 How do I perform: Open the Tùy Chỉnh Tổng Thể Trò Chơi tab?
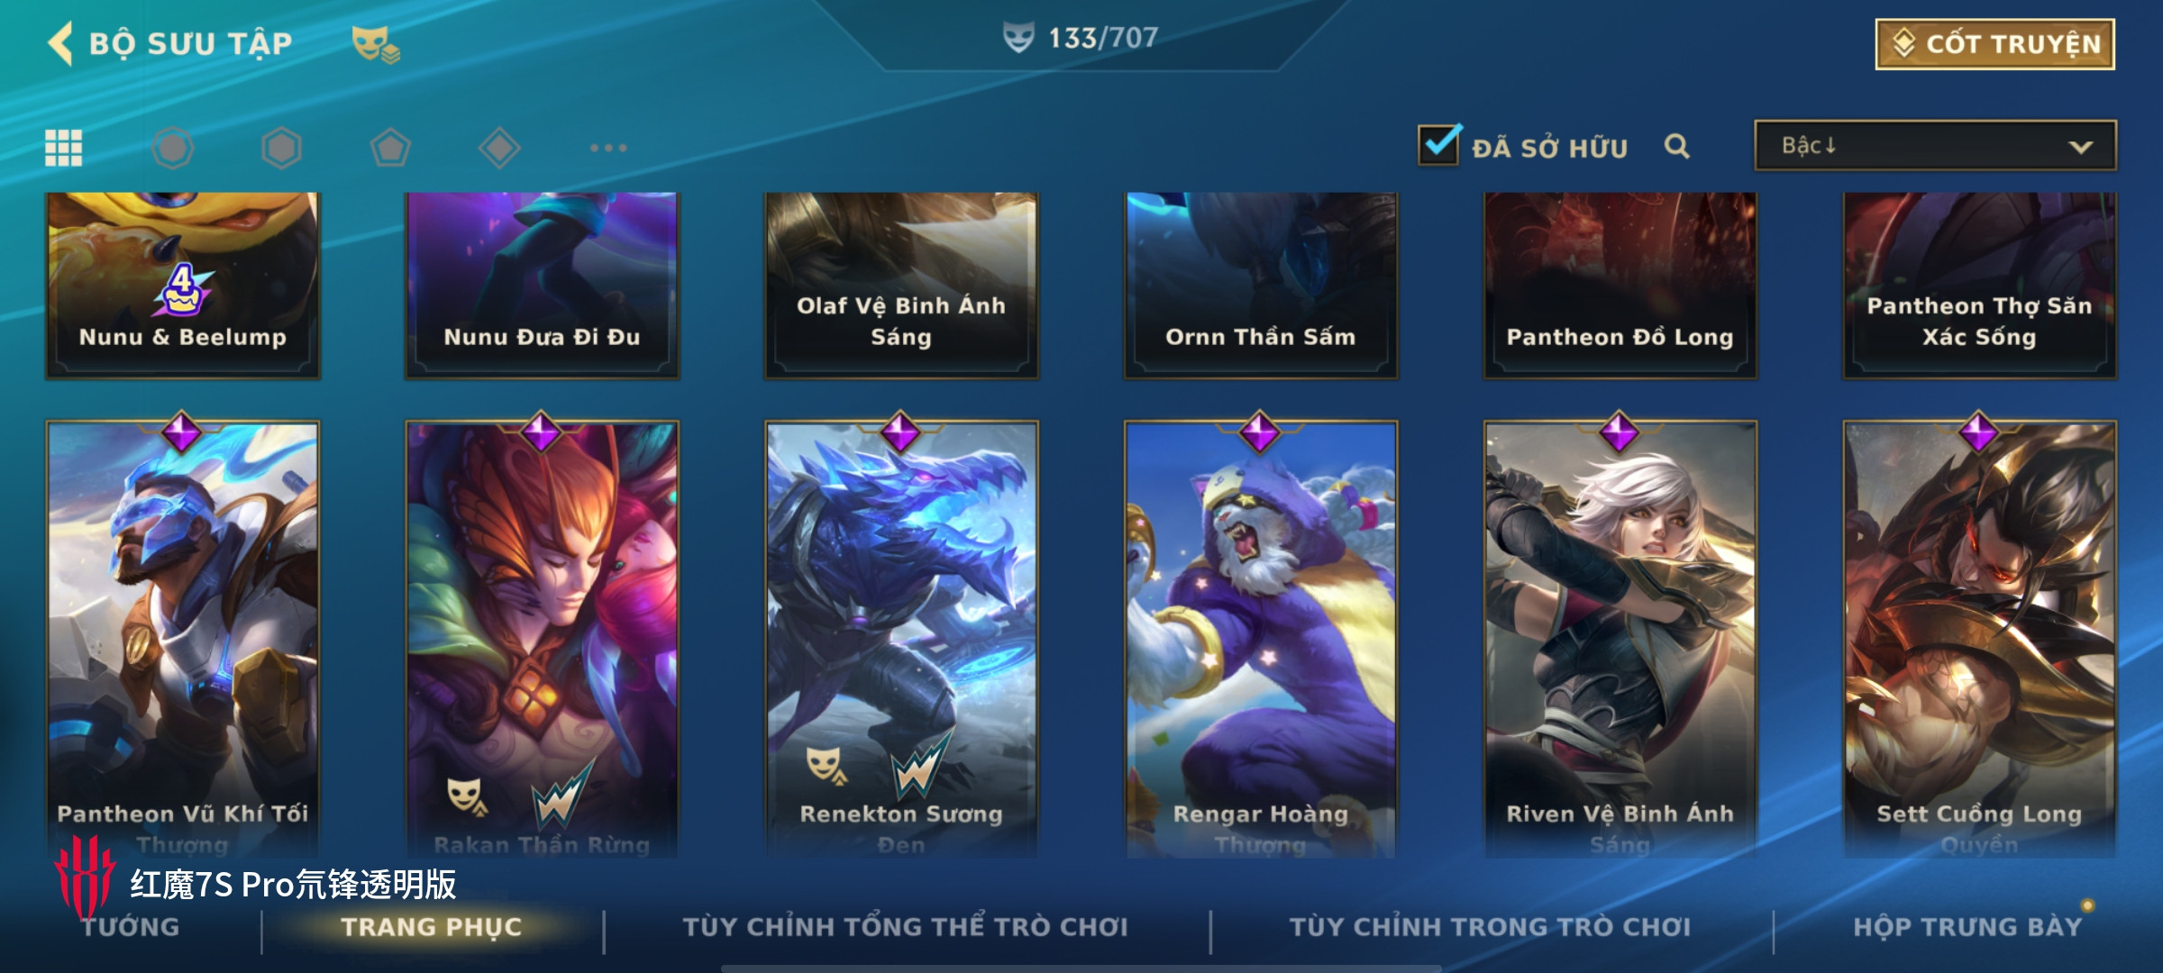(906, 927)
